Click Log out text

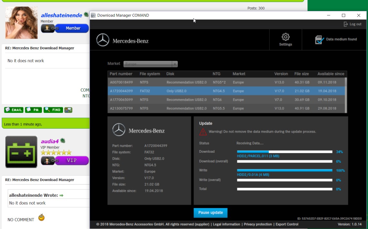coord(355,24)
